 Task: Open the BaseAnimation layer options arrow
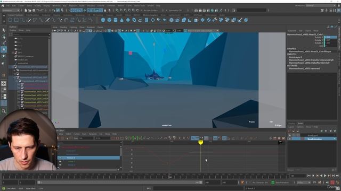click(335, 139)
